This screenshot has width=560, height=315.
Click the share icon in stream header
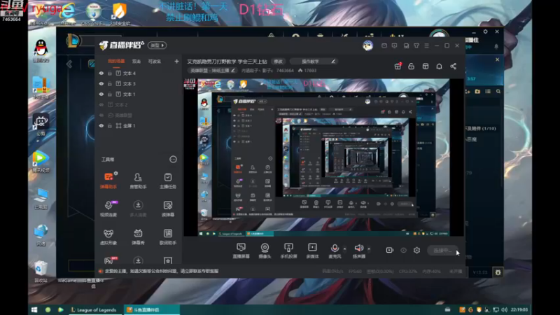(453, 66)
